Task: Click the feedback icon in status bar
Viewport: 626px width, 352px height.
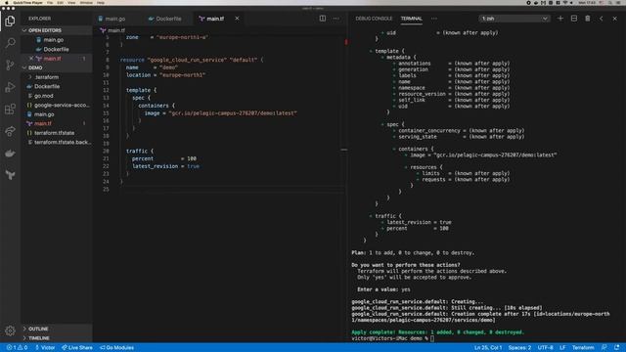Action: click(604, 348)
